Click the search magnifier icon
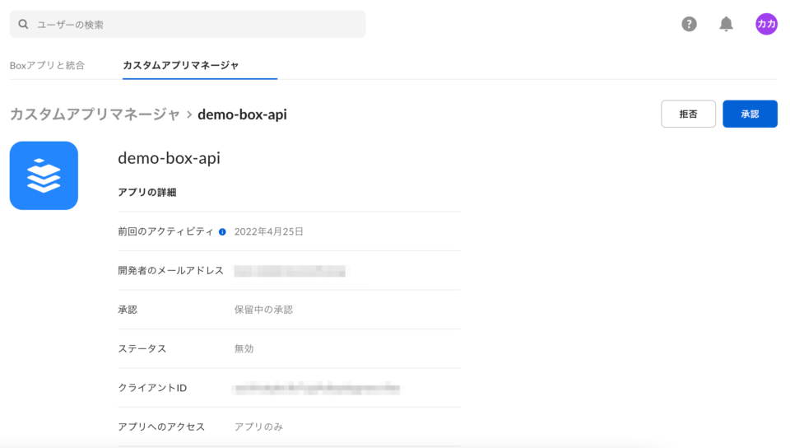790x448 pixels. pyautogui.click(x=23, y=25)
